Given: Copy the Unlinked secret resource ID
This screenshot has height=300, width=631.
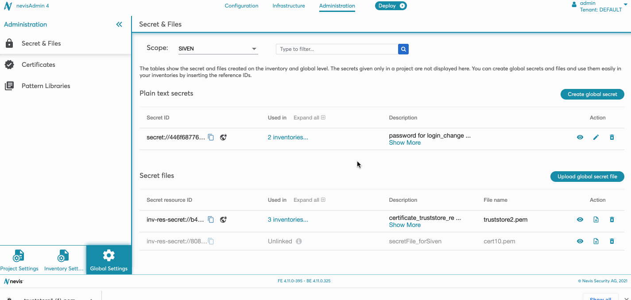Looking at the screenshot, I should [211, 241].
